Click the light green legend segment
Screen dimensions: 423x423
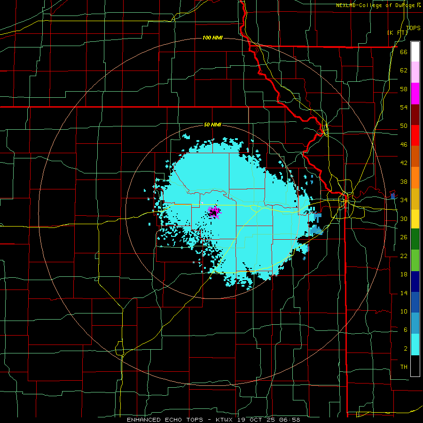coord(415,260)
